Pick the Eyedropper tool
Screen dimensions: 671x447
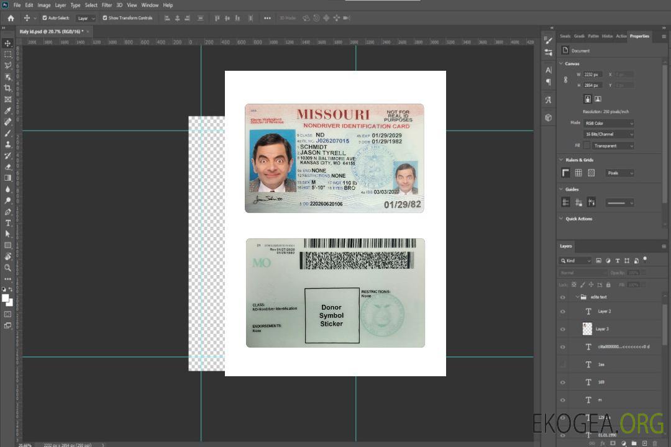pos(8,111)
